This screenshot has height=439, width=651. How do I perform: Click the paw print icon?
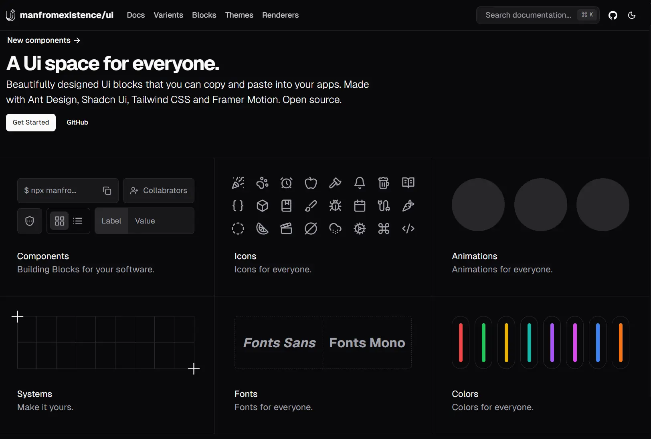(262, 183)
